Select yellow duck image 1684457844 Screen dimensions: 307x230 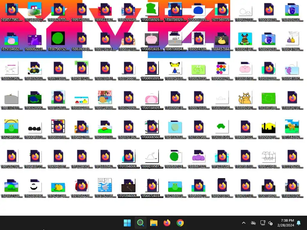[x=222, y=41]
